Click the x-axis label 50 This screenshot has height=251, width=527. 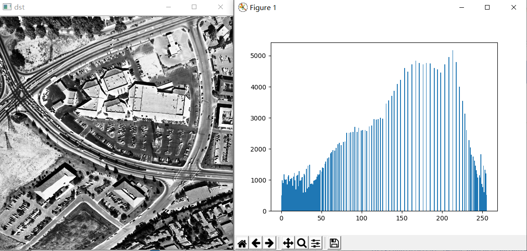[321, 218]
